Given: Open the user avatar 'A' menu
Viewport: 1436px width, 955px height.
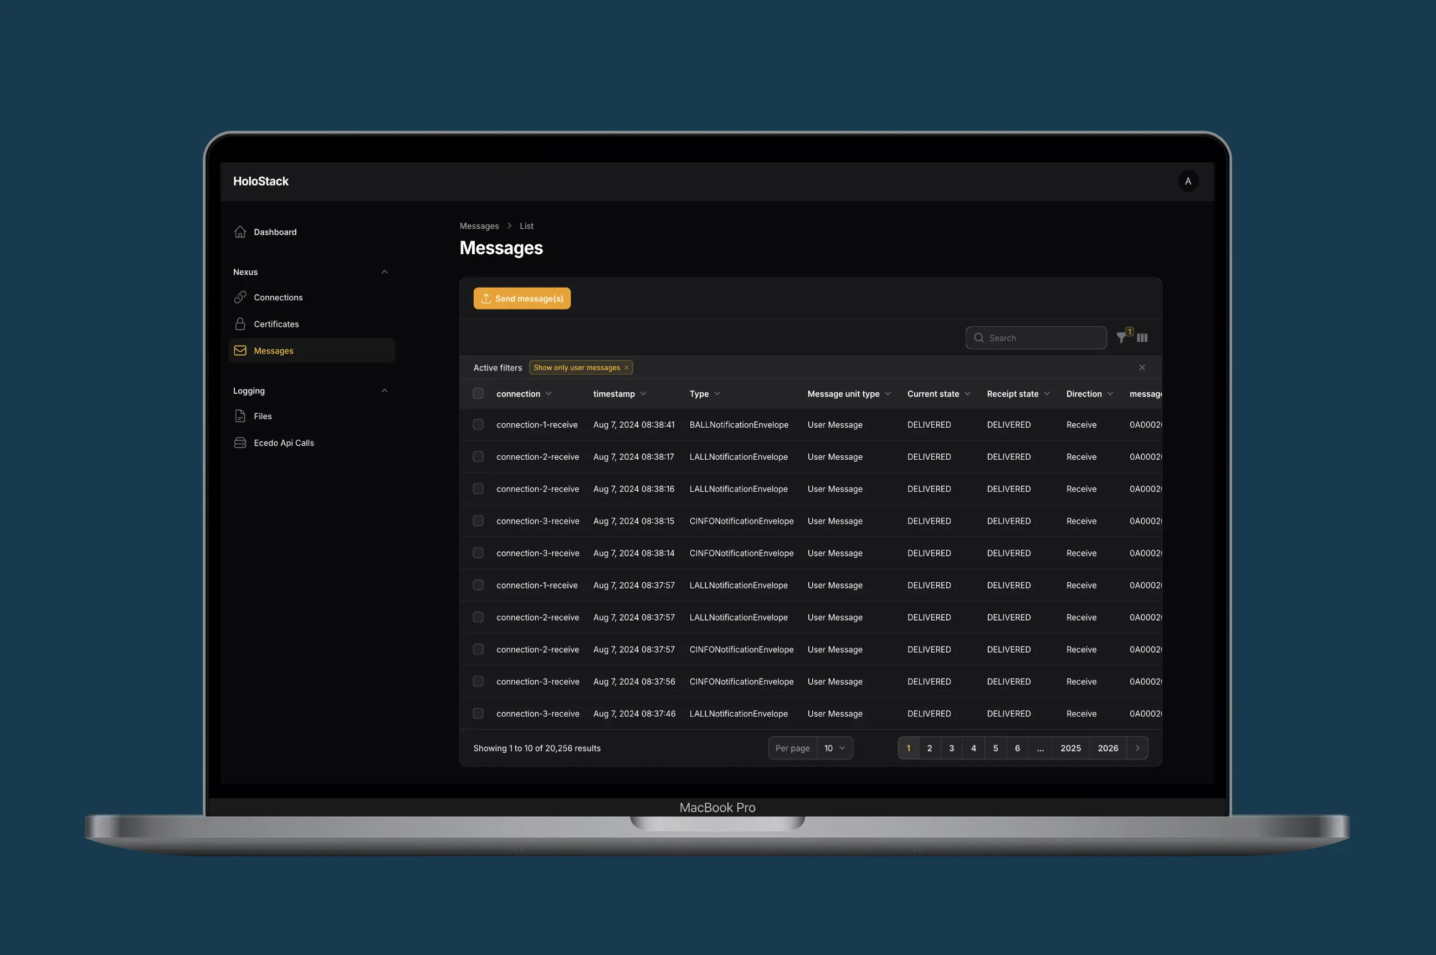Looking at the screenshot, I should [1188, 182].
